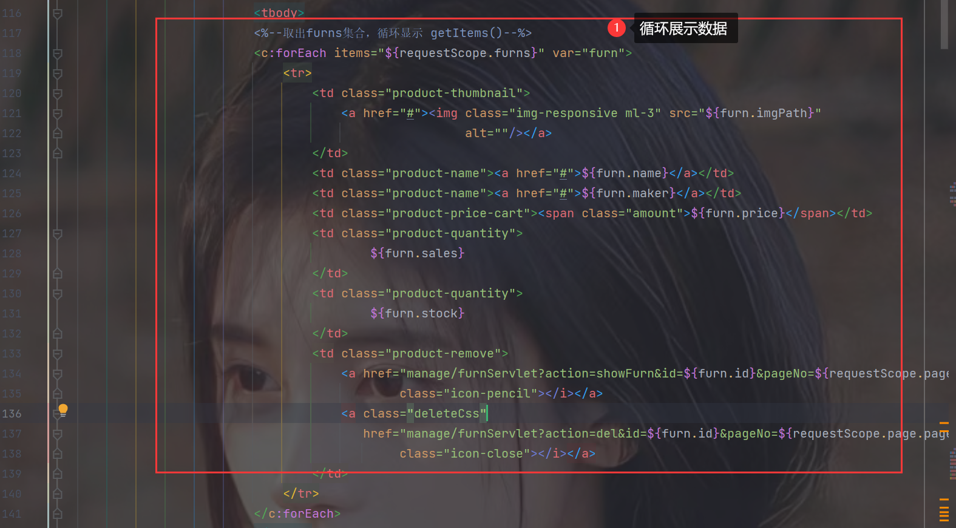956x528 pixels.
Task: Click the "getItems()" comment text
Action: coord(467,33)
